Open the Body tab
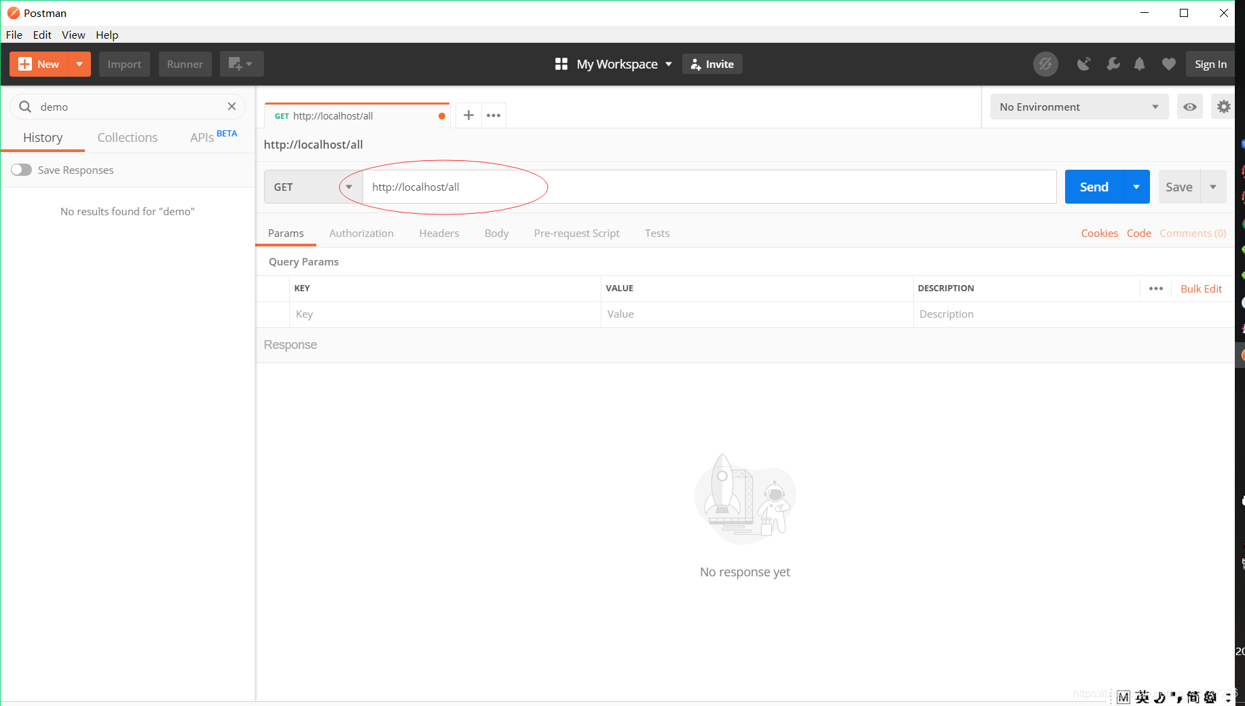Viewport: 1245px width, 706px height. pyautogui.click(x=496, y=233)
